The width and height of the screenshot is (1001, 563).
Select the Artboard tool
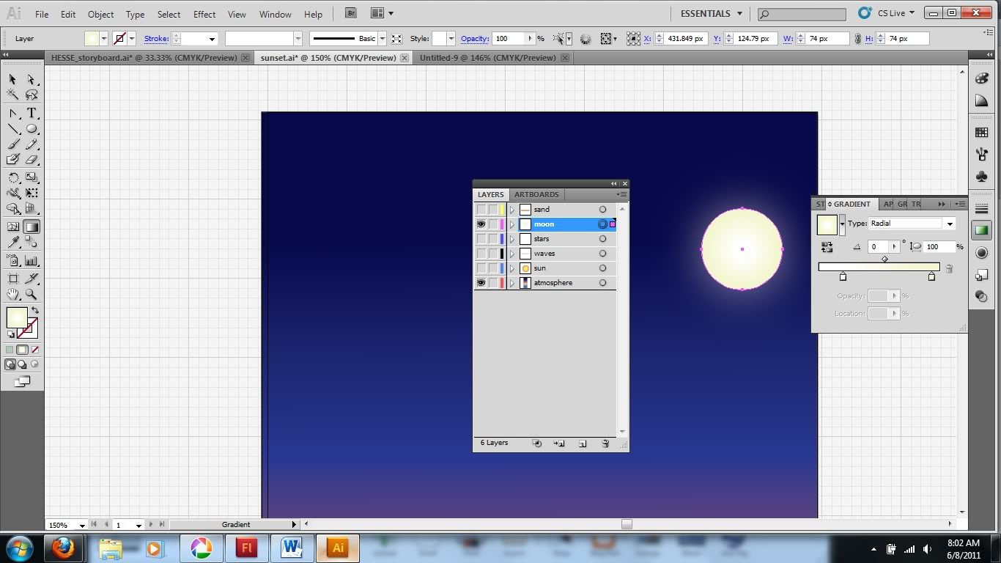12,279
